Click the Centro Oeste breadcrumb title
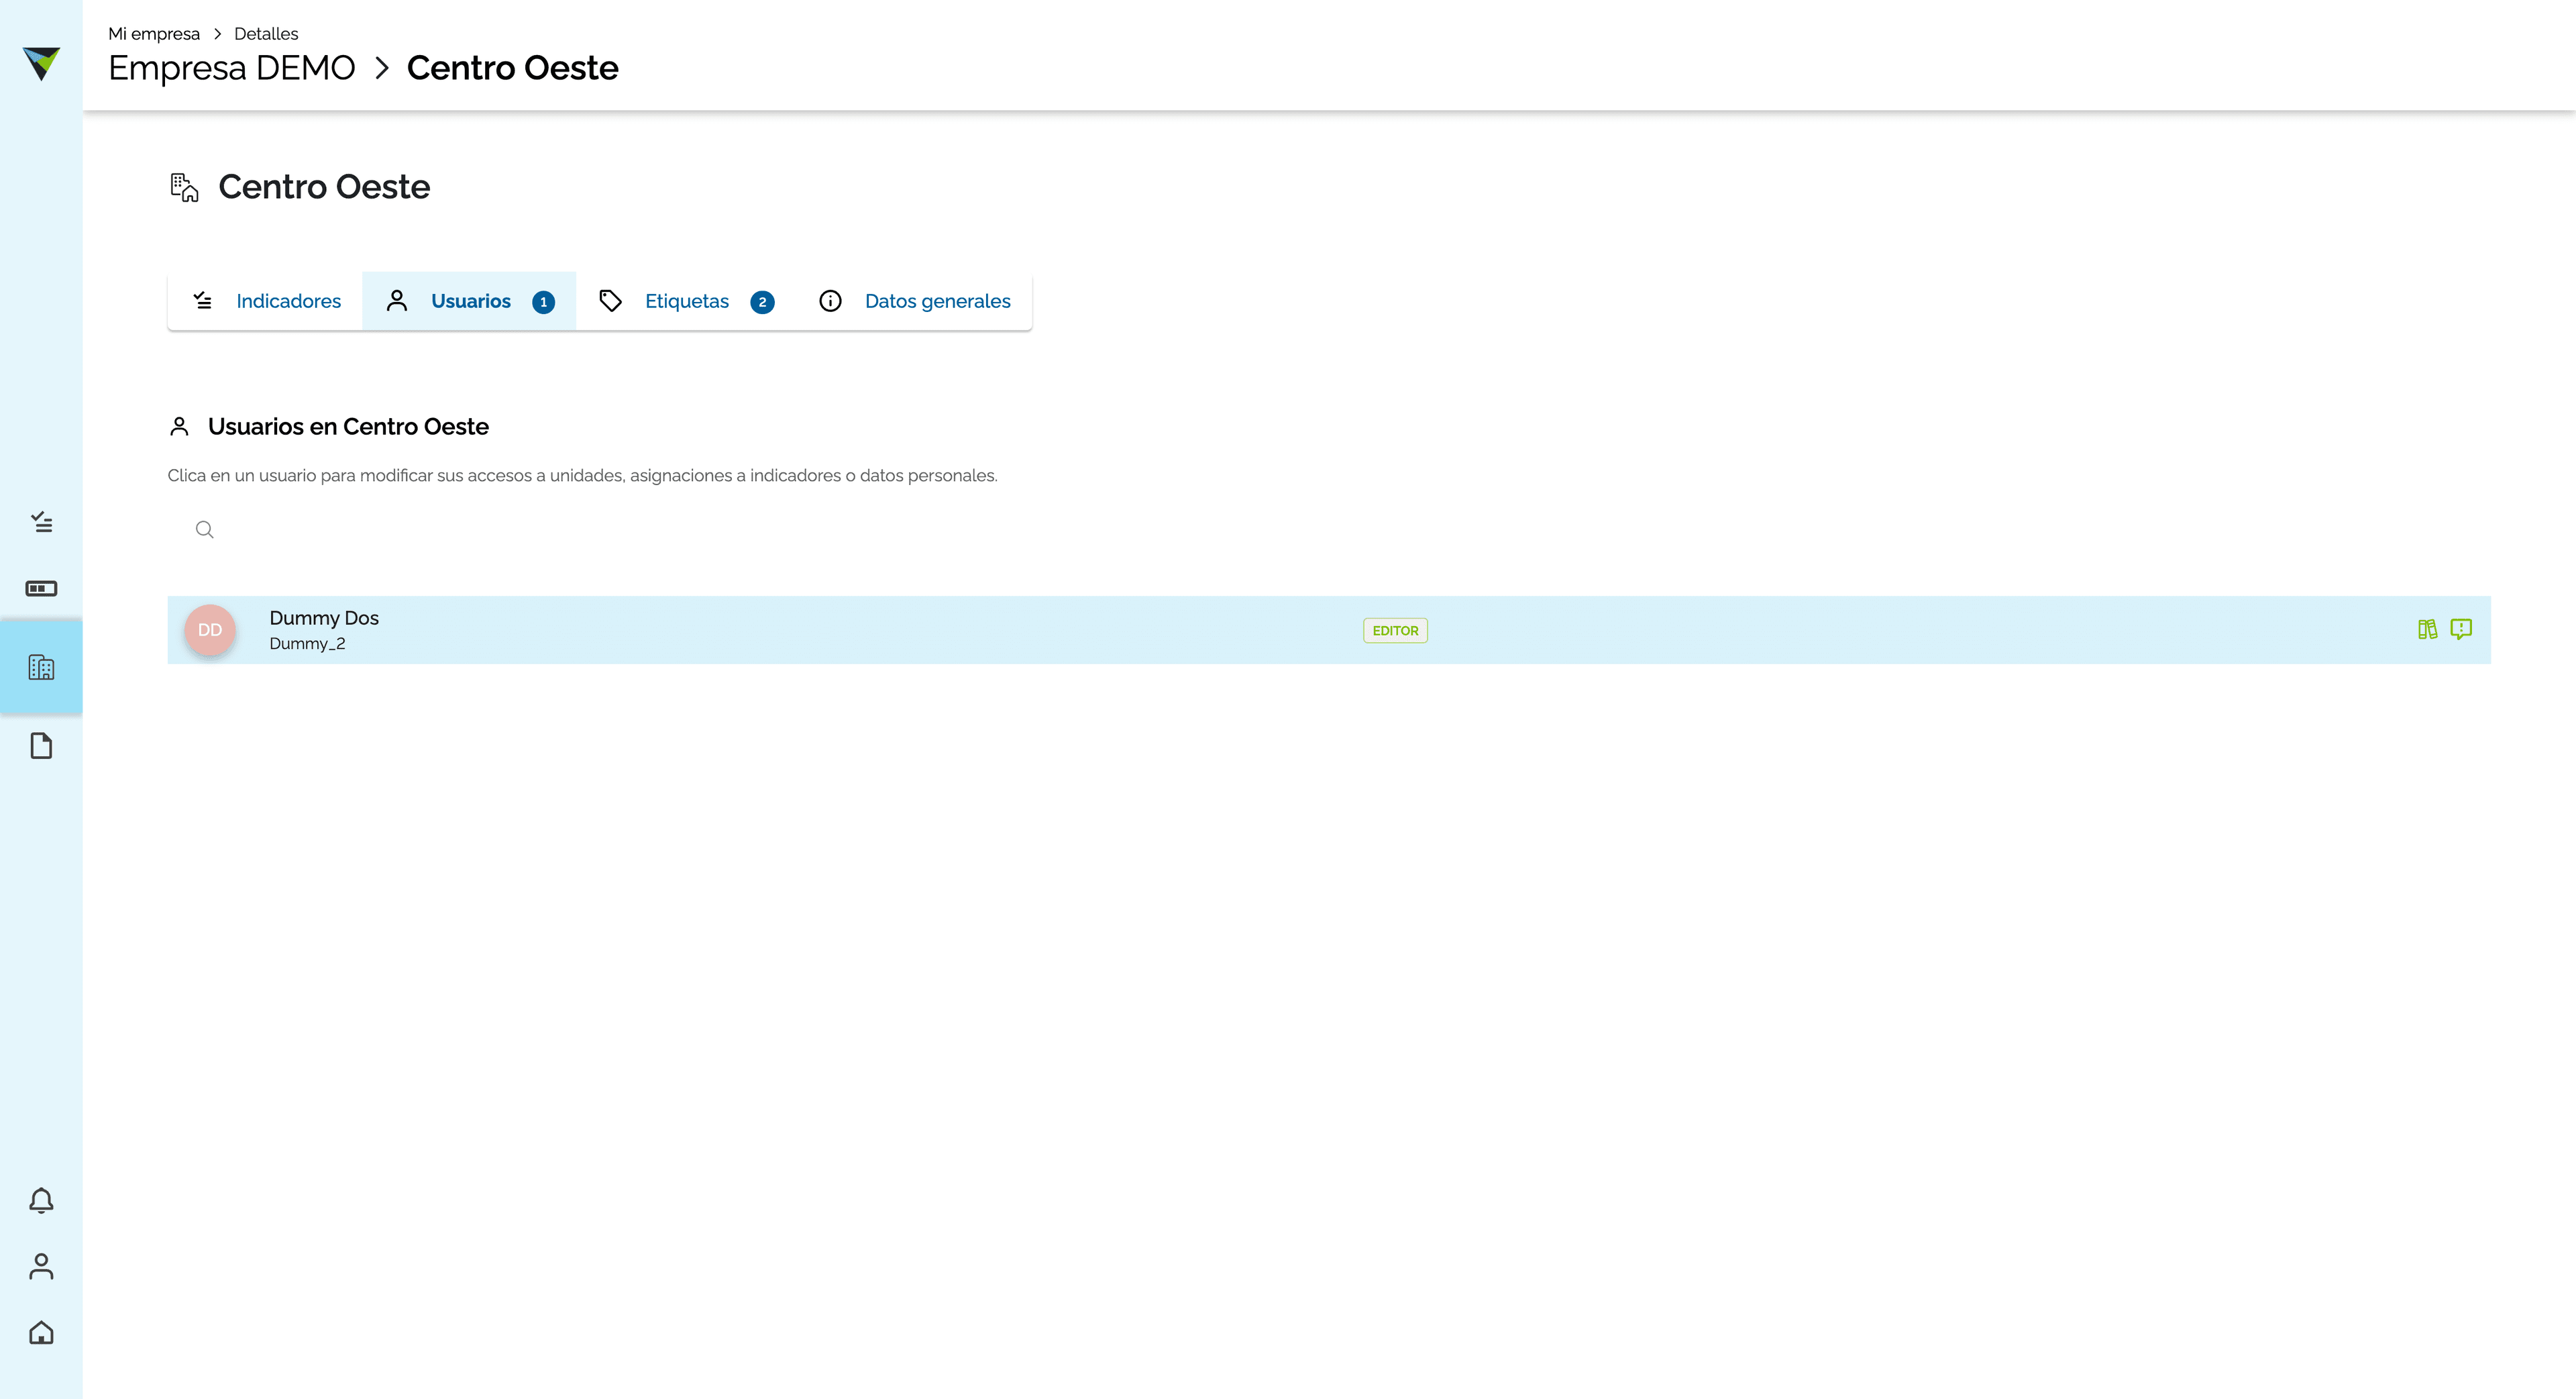Viewport: 2576px width, 1399px height. coord(512,68)
